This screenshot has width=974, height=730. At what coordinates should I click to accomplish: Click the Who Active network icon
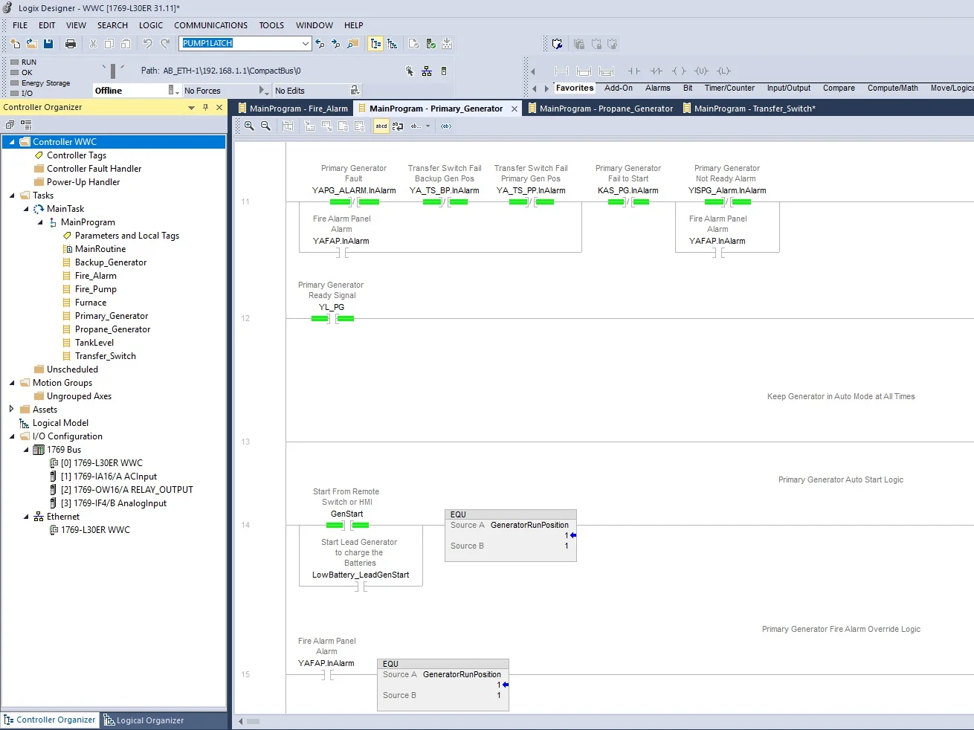(427, 71)
